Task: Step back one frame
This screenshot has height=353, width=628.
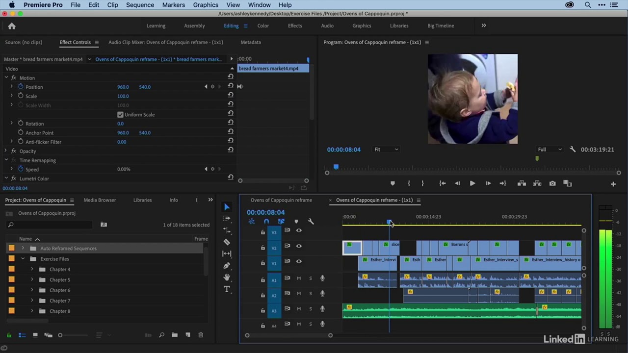Action: click(x=457, y=183)
